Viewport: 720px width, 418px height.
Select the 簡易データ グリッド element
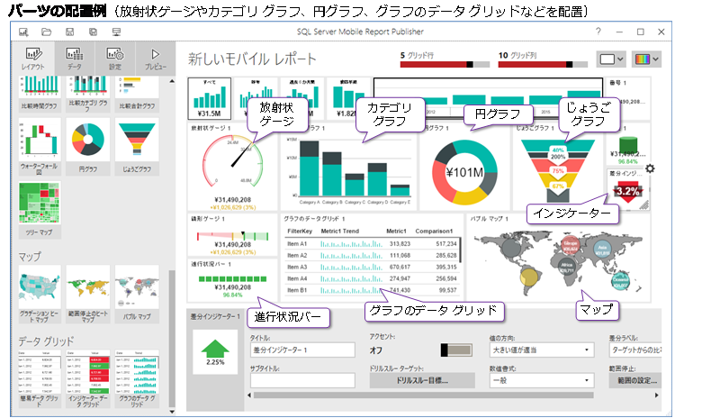(x=40, y=378)
